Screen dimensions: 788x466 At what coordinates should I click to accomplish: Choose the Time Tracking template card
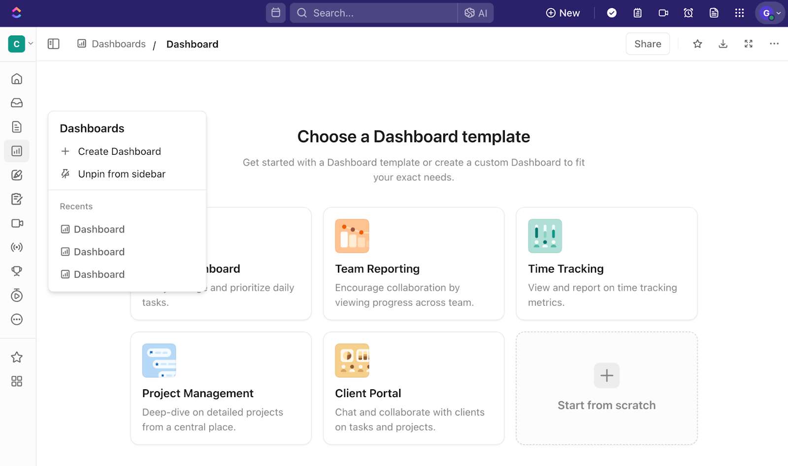pos(606,263)
